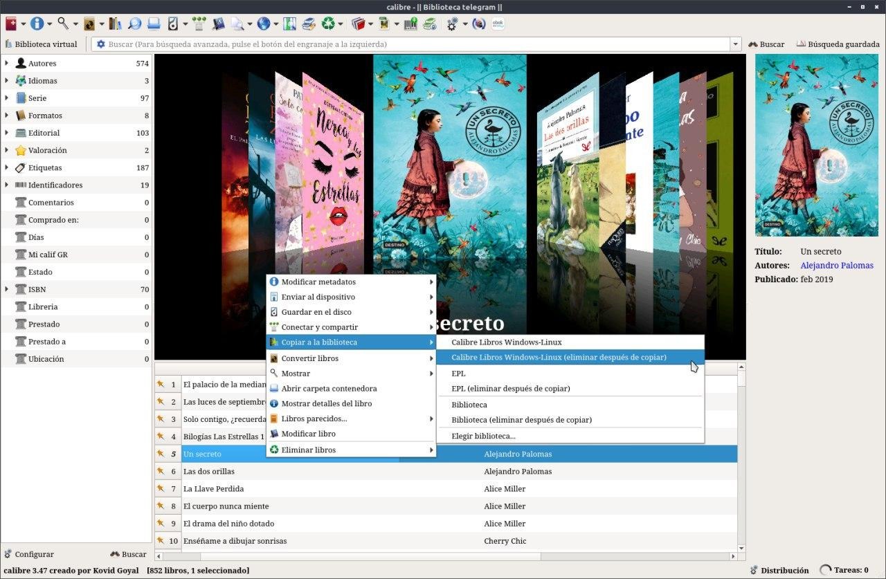Choose 'Calibre Libros Windows-Linux (eliminar después de copiar)'
This screenshot has height=579, width=886.
pos(559,358)
